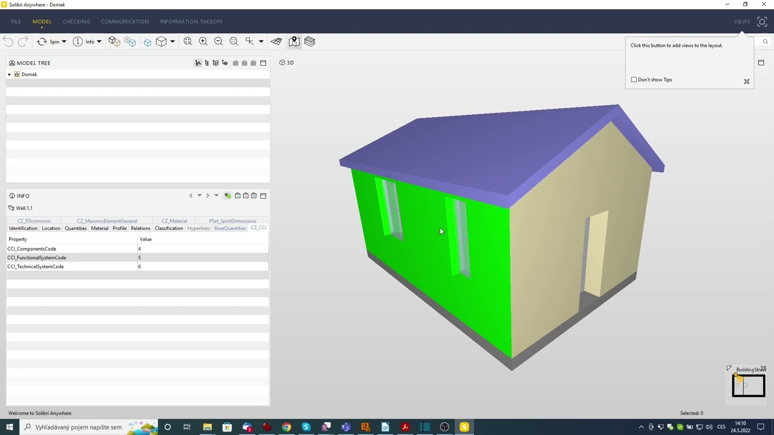The image size is (774, 435).
Task: Select the Domek model tree item
Action: [x=29, y=74]
